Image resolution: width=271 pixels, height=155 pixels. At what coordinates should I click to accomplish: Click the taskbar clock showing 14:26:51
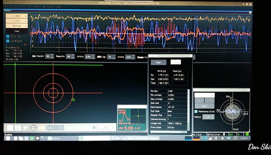click(x=244, y=138)
